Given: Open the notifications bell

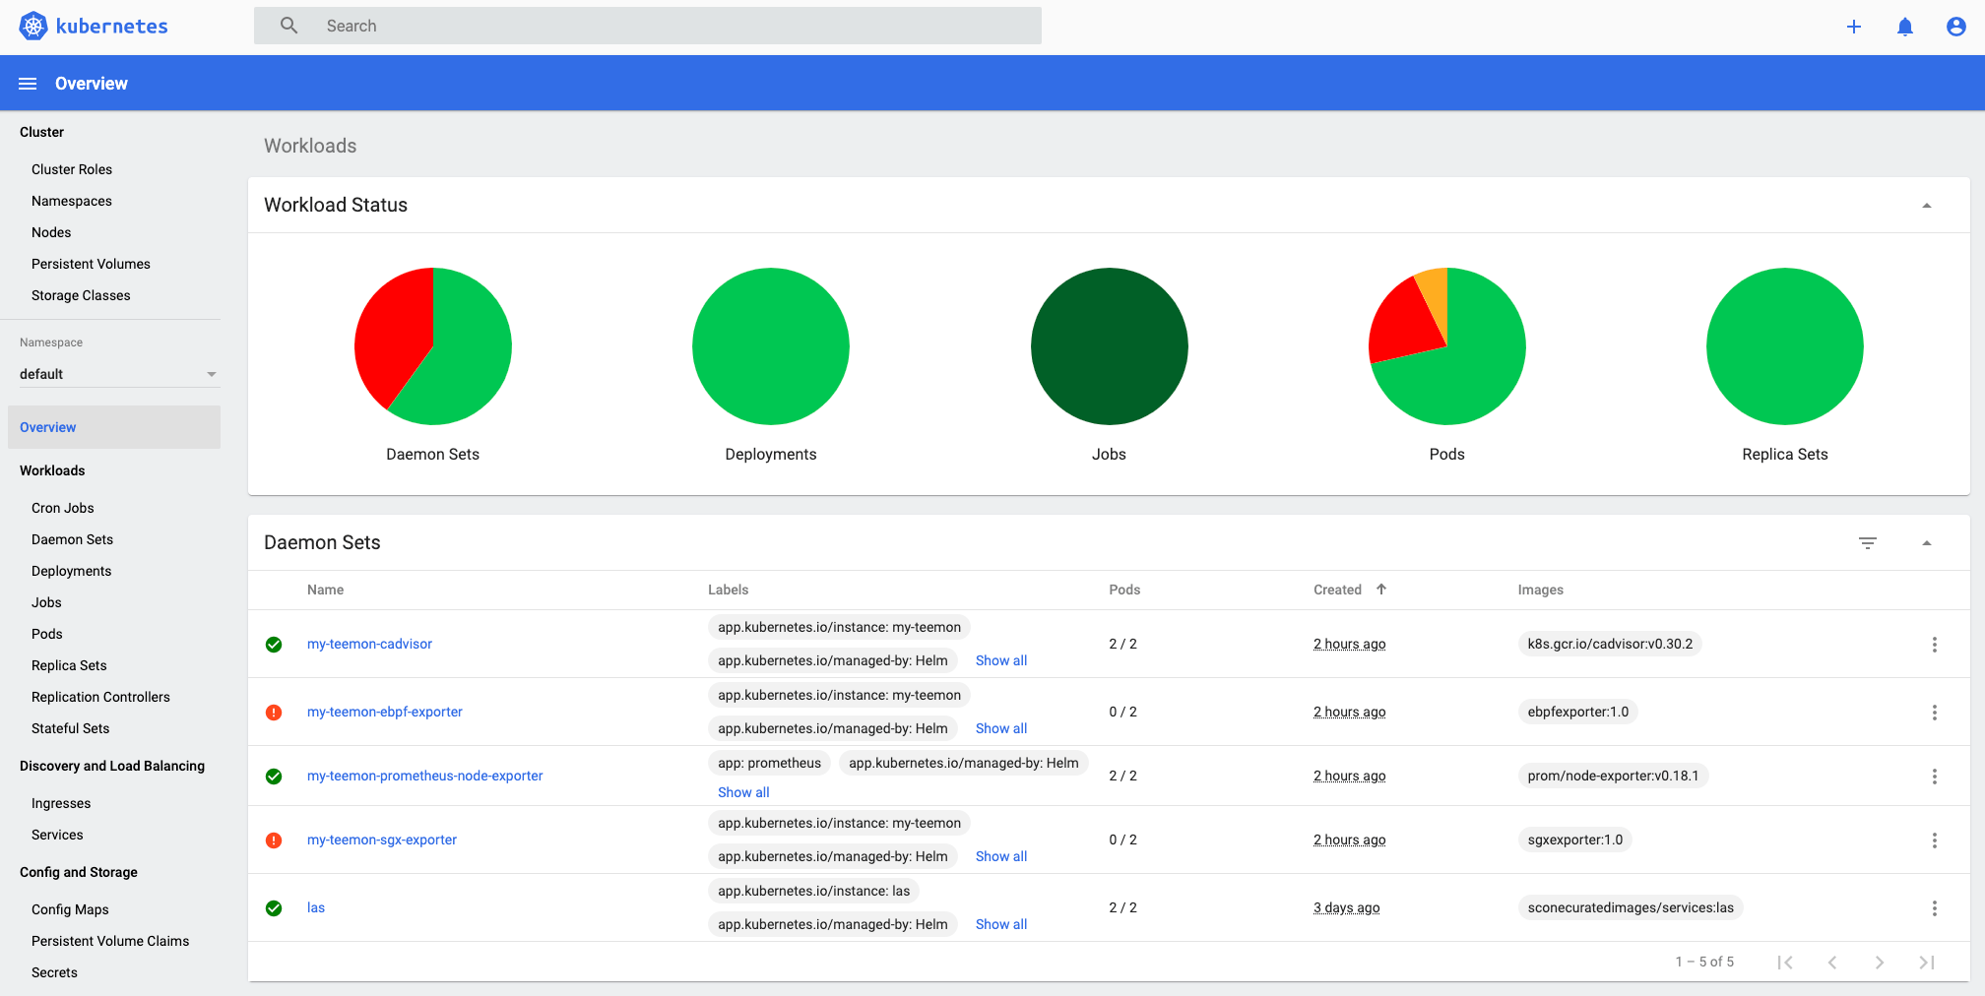Looking at the screenshot, I should (x=1904, y=27).
